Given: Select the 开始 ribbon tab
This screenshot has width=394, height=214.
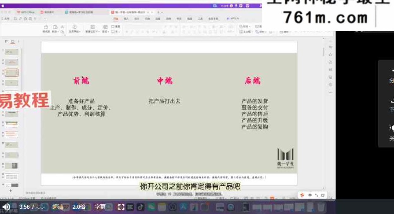Looking at the screenshot, I should 116,18.
